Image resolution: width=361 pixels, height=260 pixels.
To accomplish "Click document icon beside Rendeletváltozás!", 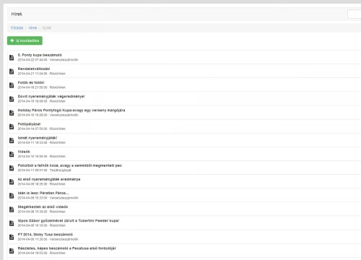I will pyautogui.click(x=12, y=71).
